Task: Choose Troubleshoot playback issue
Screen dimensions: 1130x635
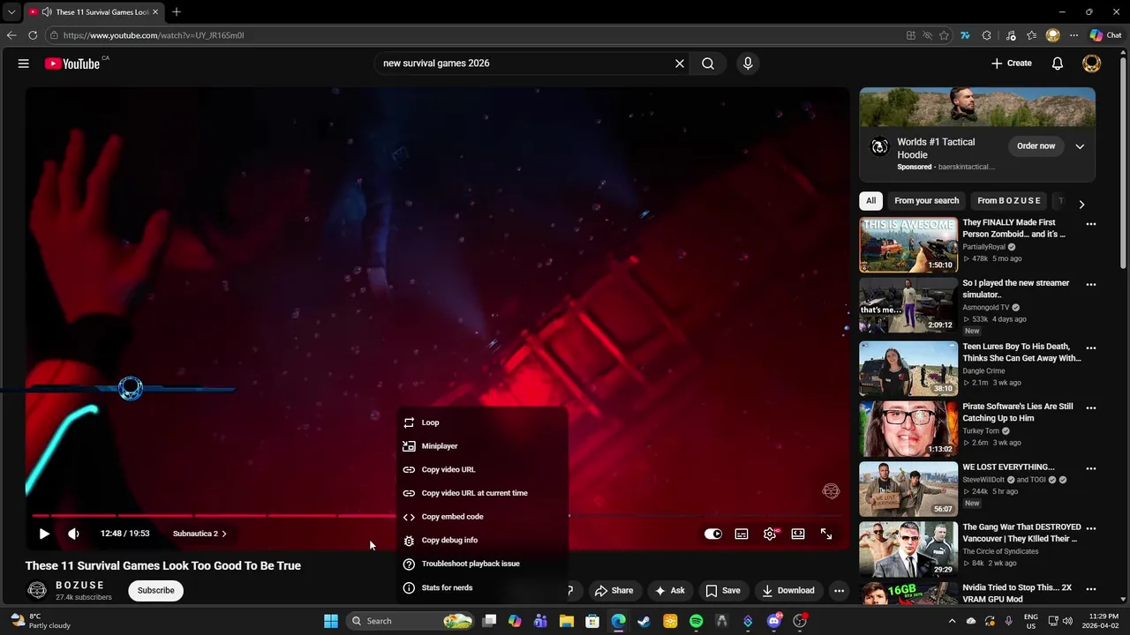Action: [481, 564]
